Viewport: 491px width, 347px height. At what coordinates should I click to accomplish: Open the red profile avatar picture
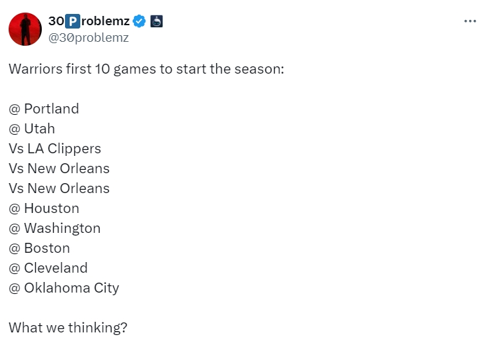point(25,29)
